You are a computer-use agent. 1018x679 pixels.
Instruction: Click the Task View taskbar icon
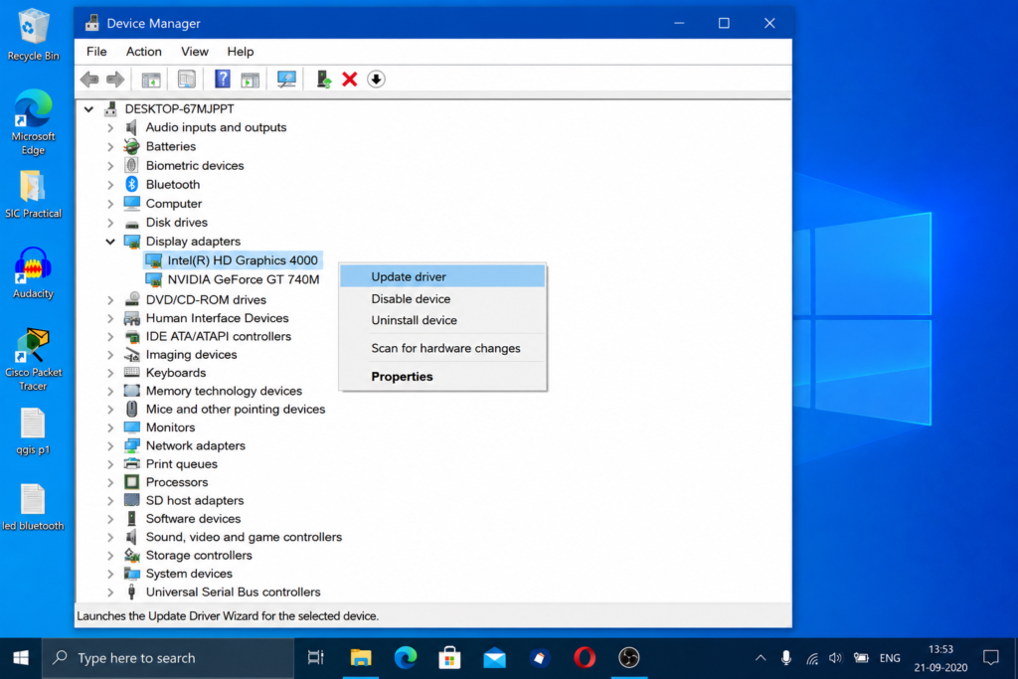pos(315,658)
